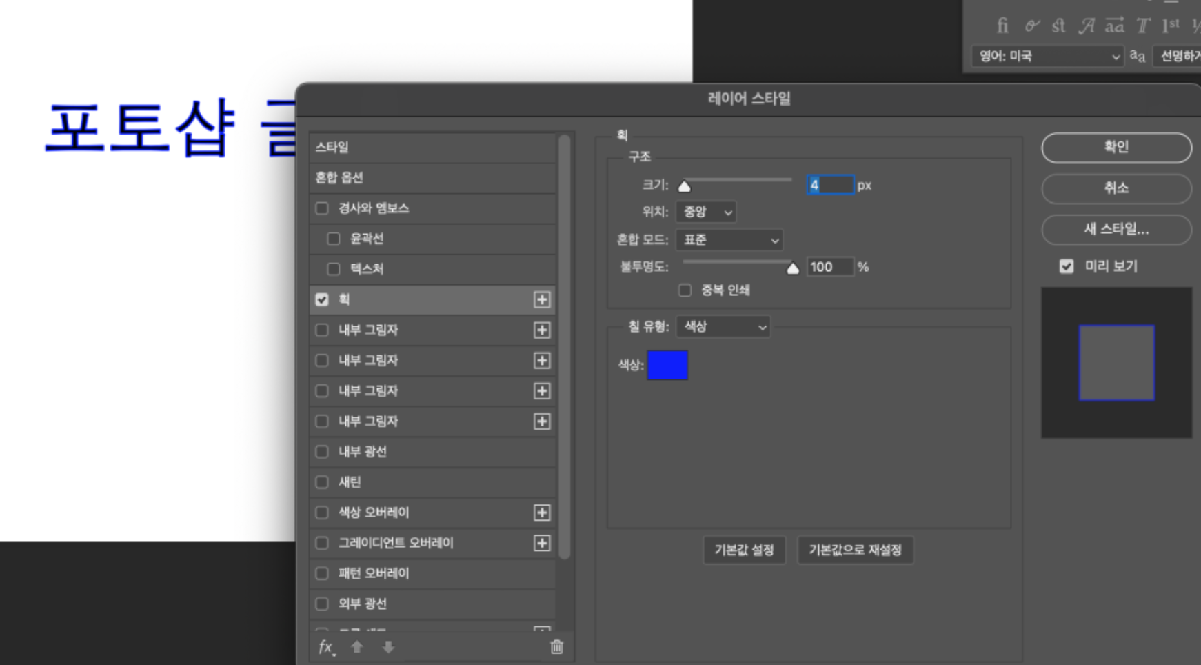Click the style preview thumbnail

point(1116,363)
